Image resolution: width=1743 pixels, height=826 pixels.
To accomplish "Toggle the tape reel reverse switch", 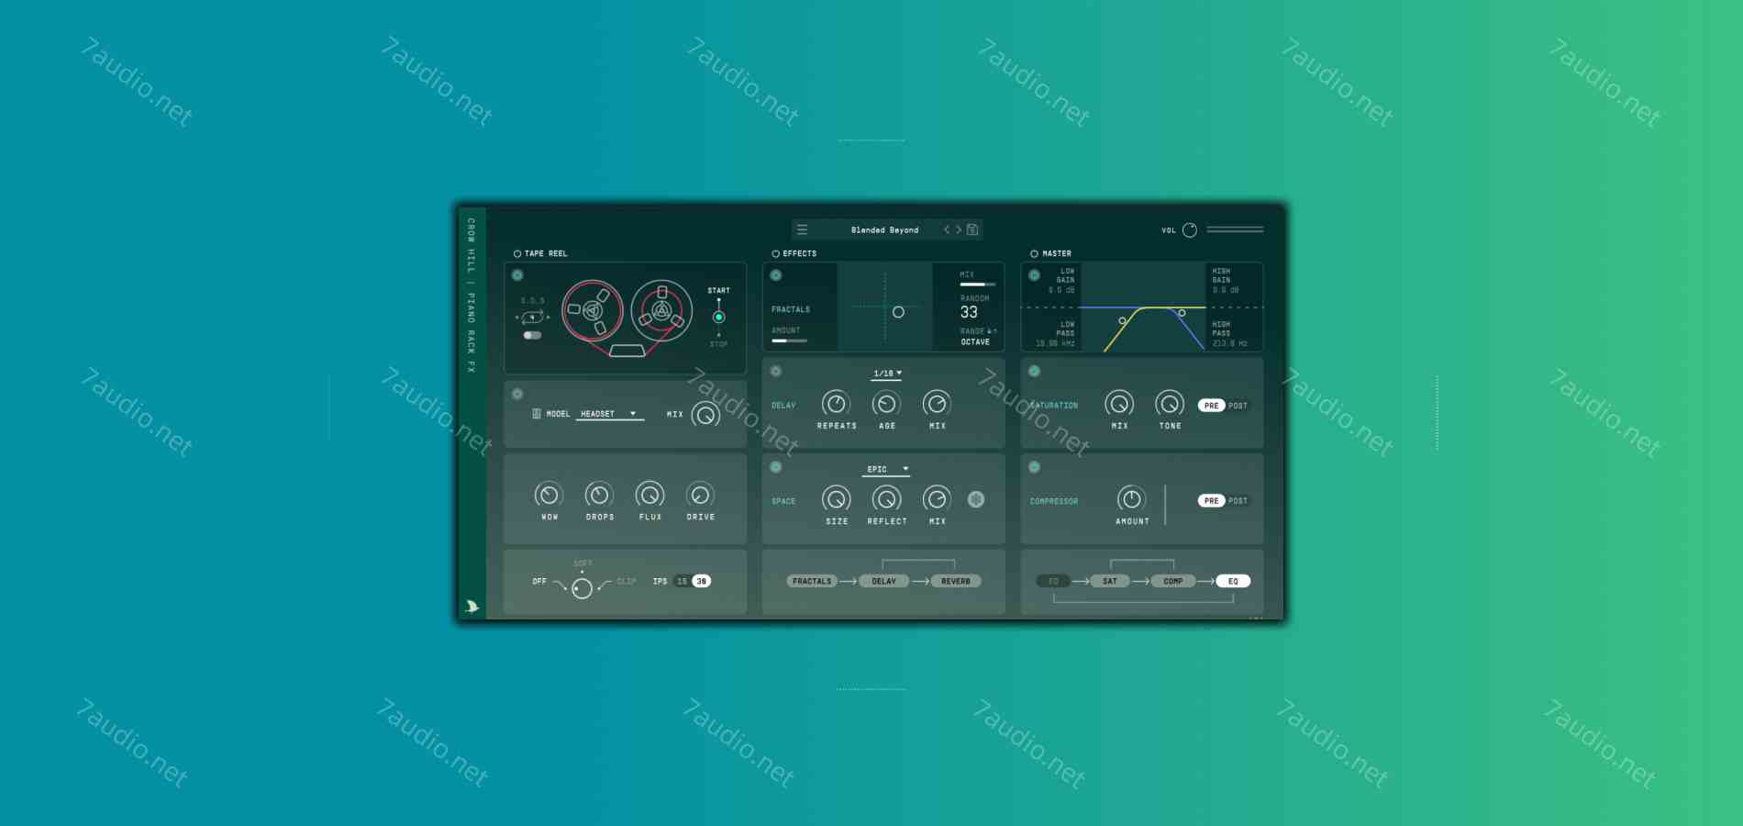I will 532,335.
